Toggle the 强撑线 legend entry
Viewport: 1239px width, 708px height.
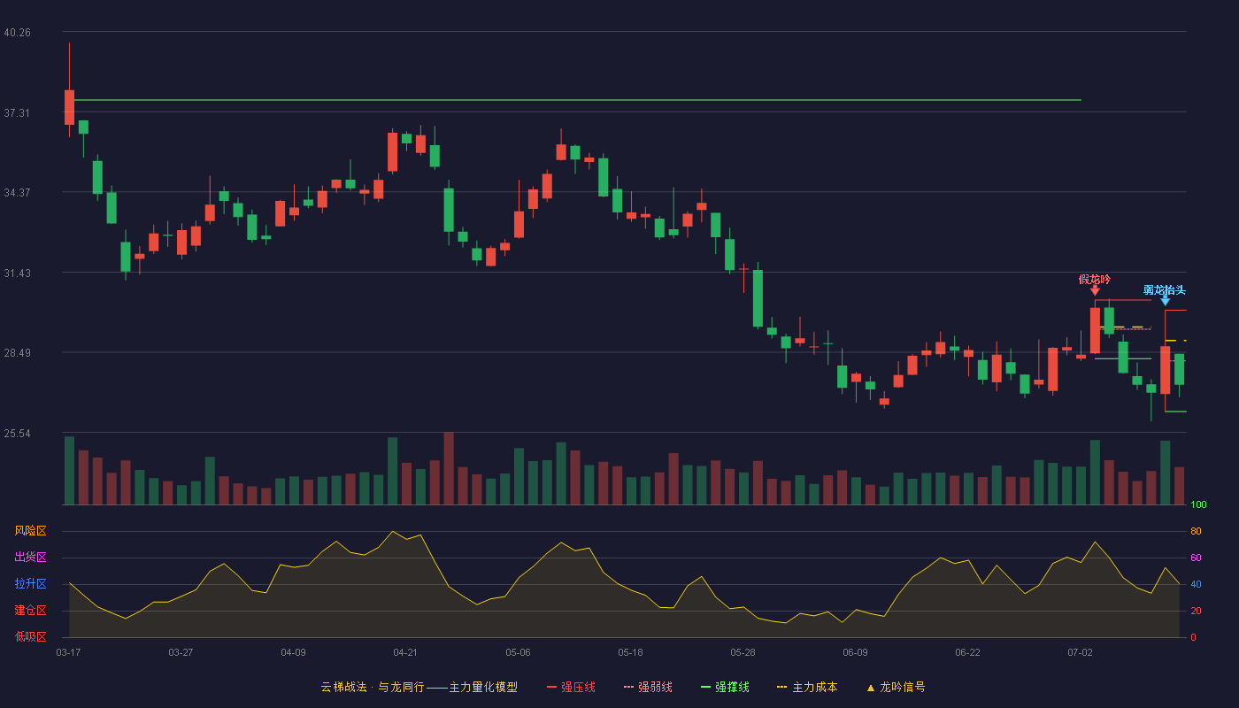[x=725, y=687]
